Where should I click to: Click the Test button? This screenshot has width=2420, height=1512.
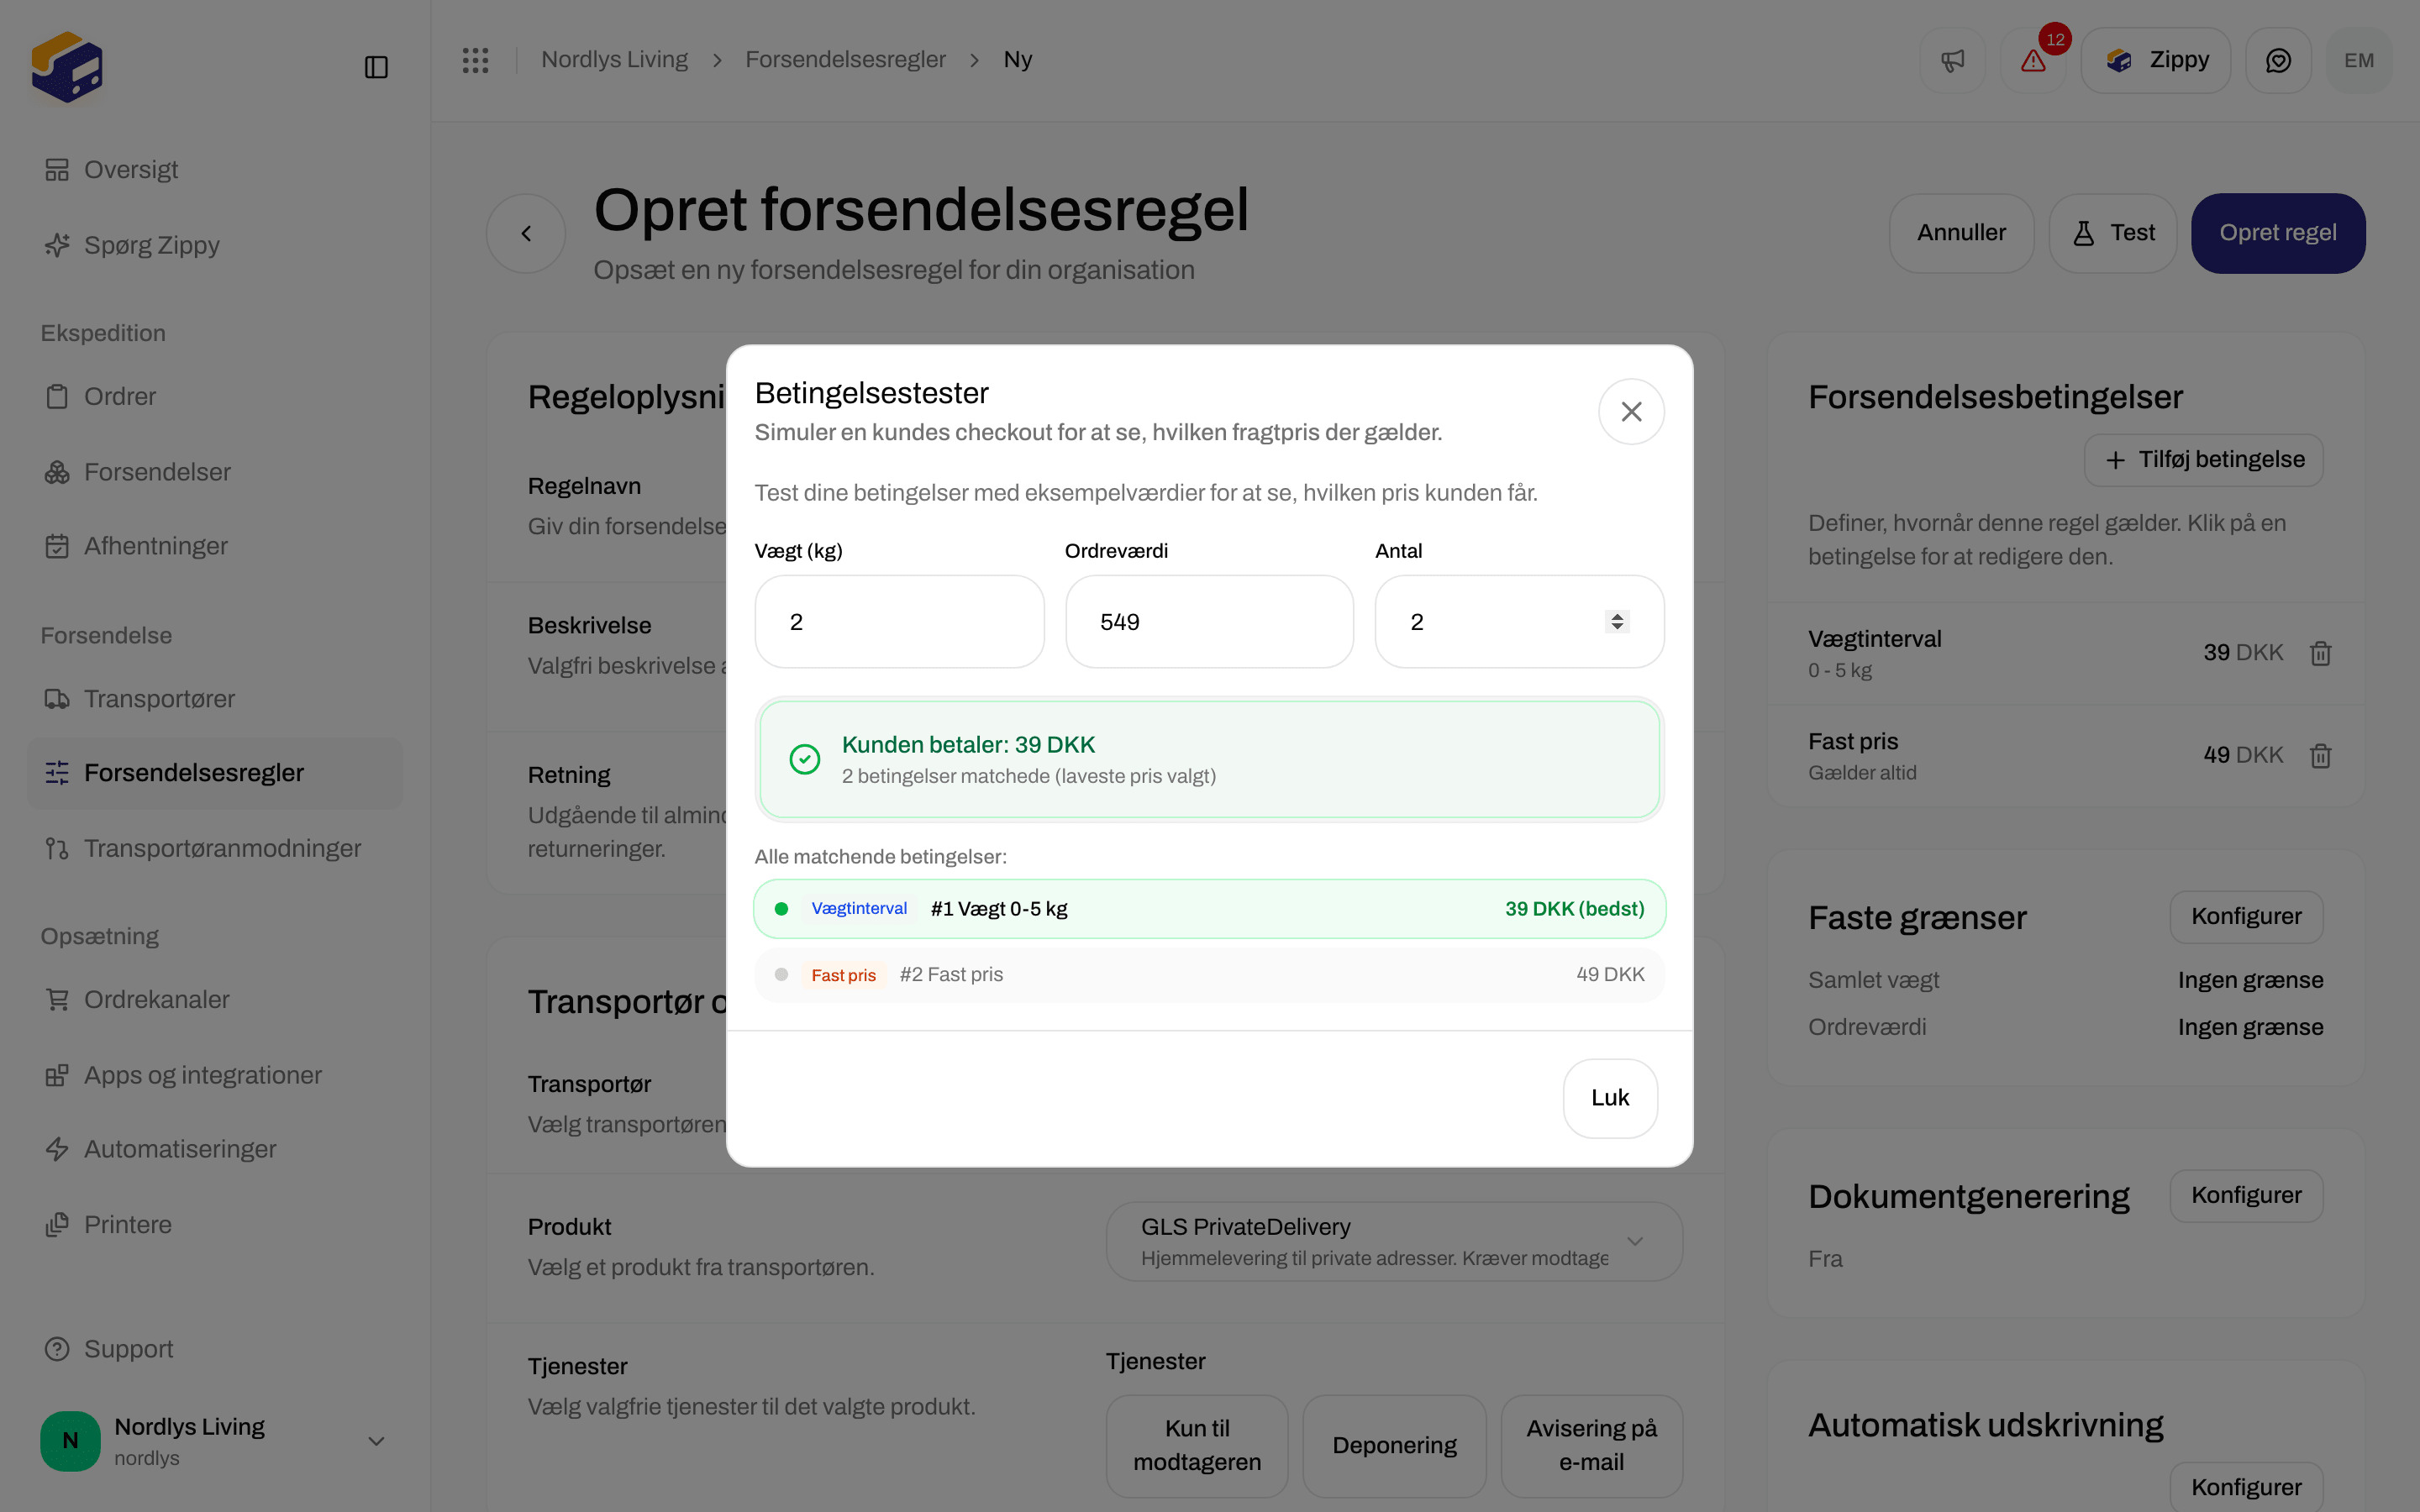[2112, 233]
